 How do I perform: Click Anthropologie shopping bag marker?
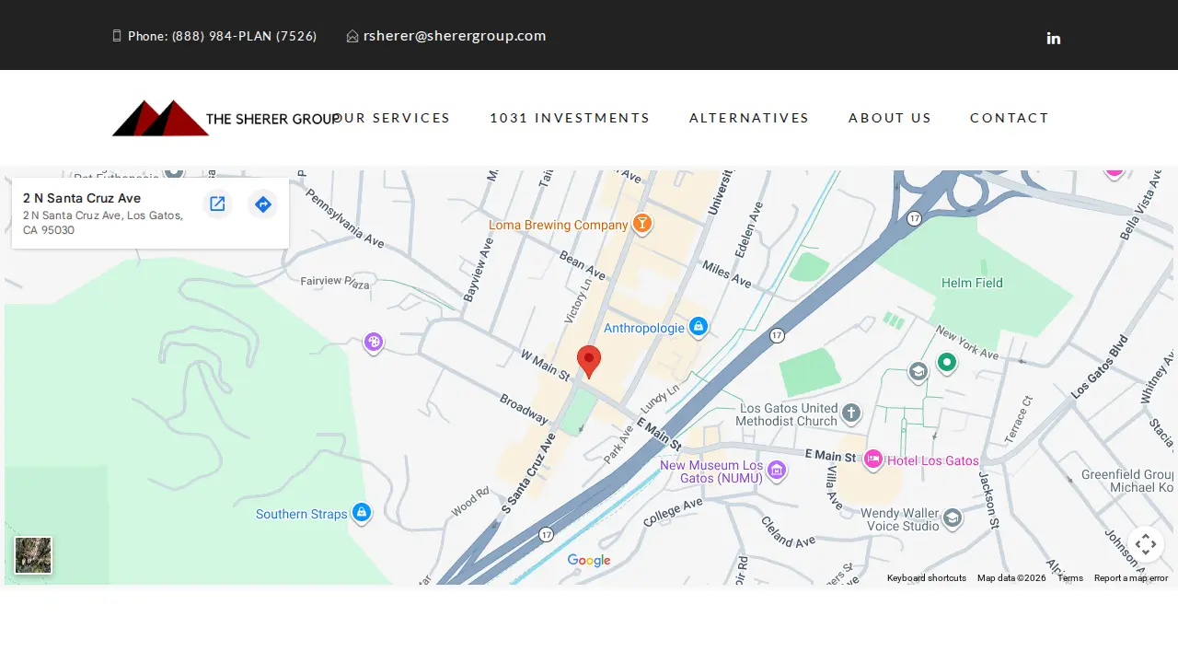coord(699,327)
